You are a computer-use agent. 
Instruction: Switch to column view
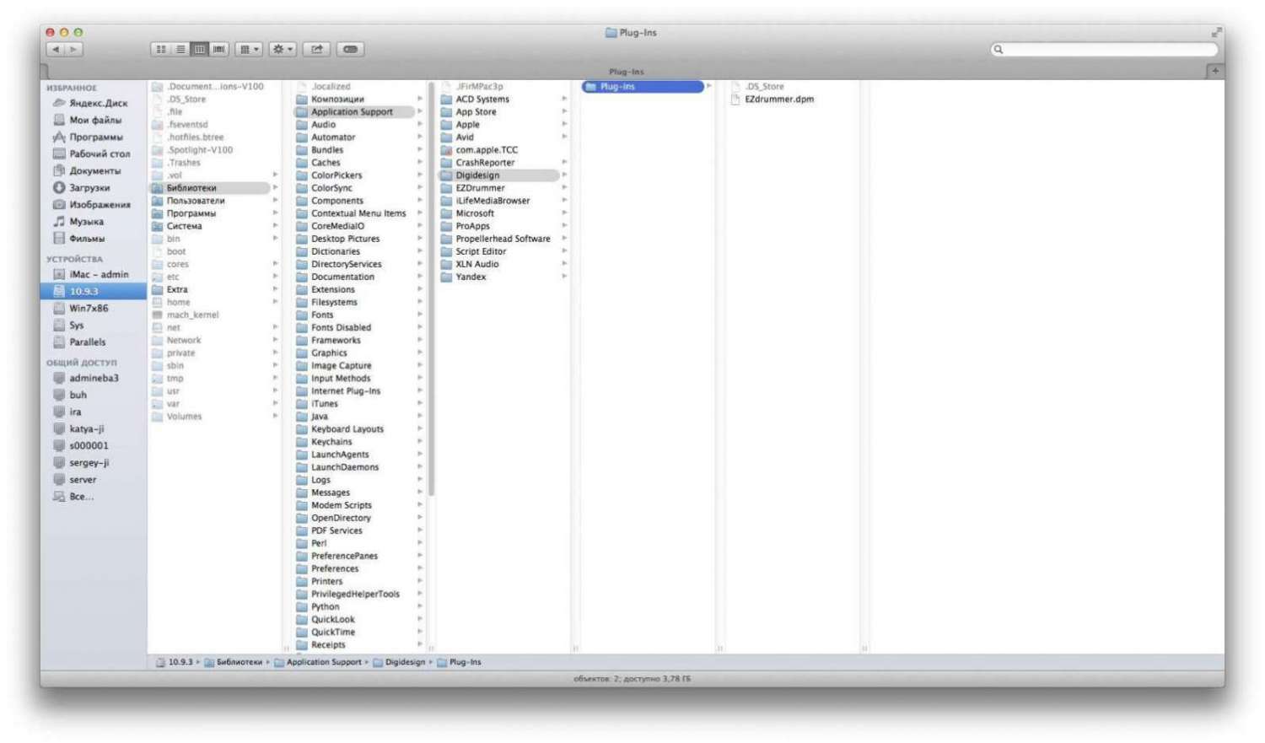click(200, 50)
